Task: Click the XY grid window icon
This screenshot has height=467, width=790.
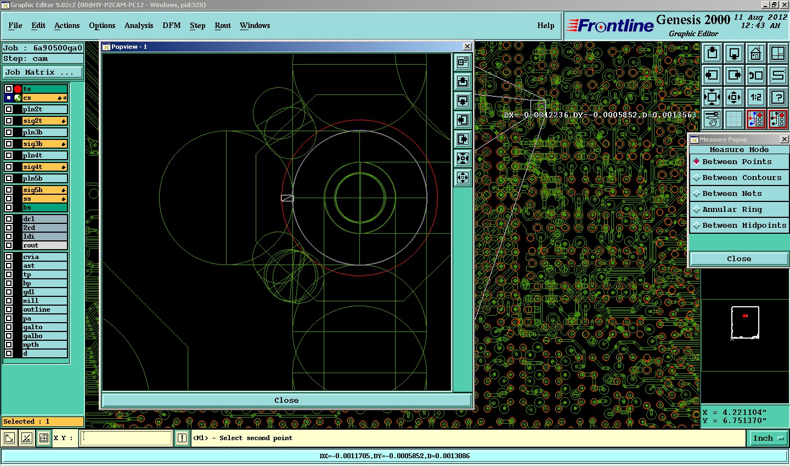Action: pyautogui.click(x=778, y=53)
